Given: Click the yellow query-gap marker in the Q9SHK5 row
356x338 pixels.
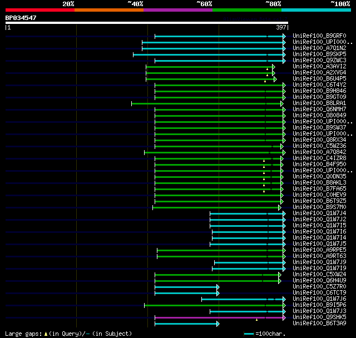Looking at the screenshot, I should click(257, 320).
